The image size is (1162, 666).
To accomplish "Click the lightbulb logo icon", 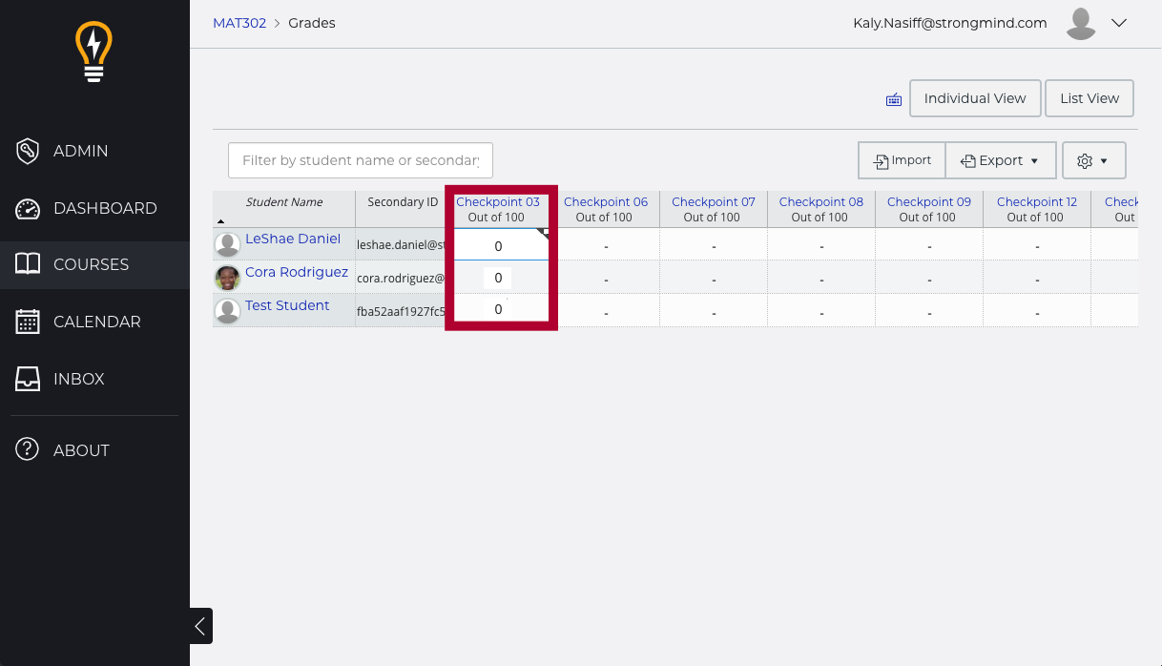I will (x=93, y=52).
